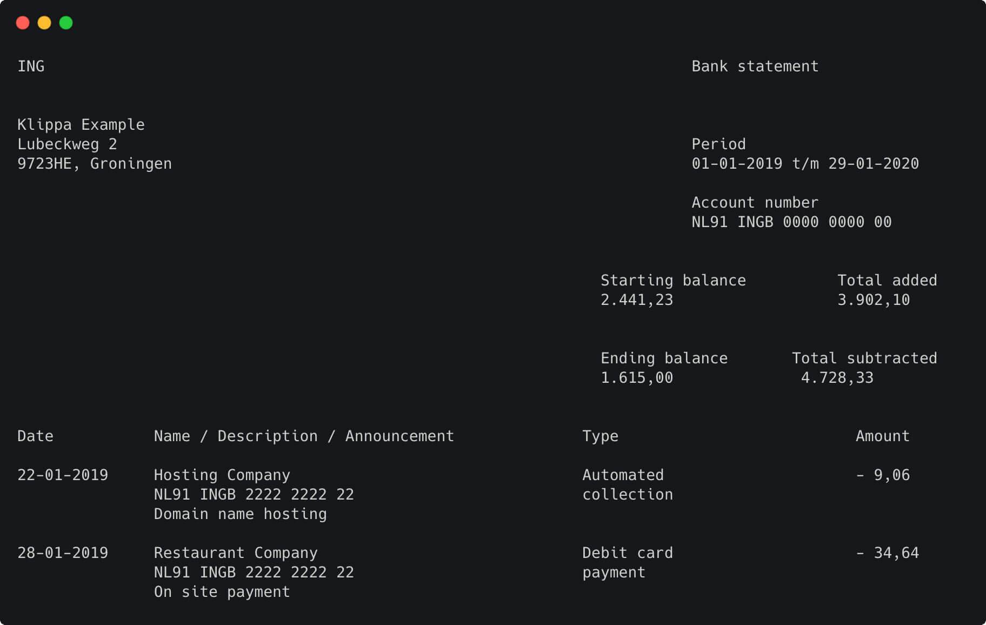986x625 pixels.
Task: Click the ending balance value 1.615,00
Action: tap(637, 378)
